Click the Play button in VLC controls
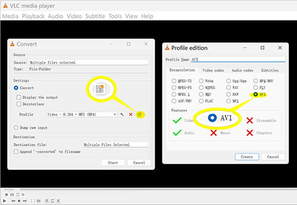The image size is (297, 205). 4,201
